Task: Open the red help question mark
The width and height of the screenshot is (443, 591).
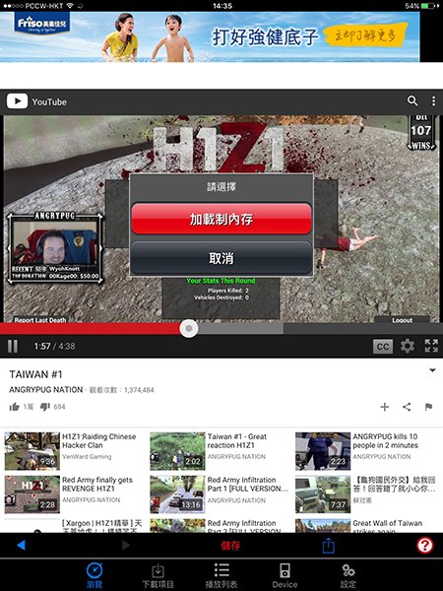Action: click(425, 545)
